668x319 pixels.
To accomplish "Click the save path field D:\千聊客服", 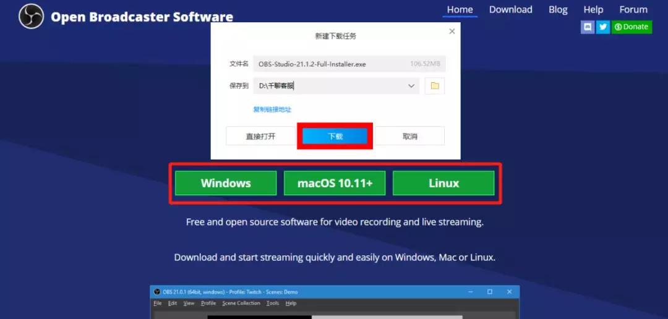I will point(336,85).
